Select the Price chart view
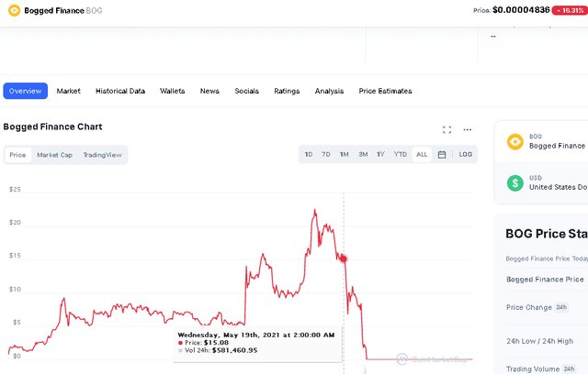 pyautogui.click(x=17, y=155)
